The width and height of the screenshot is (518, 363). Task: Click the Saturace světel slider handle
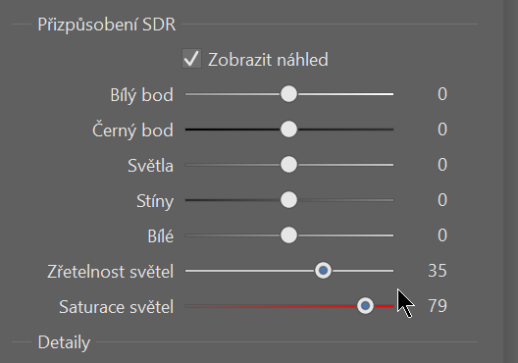[365, 306]
